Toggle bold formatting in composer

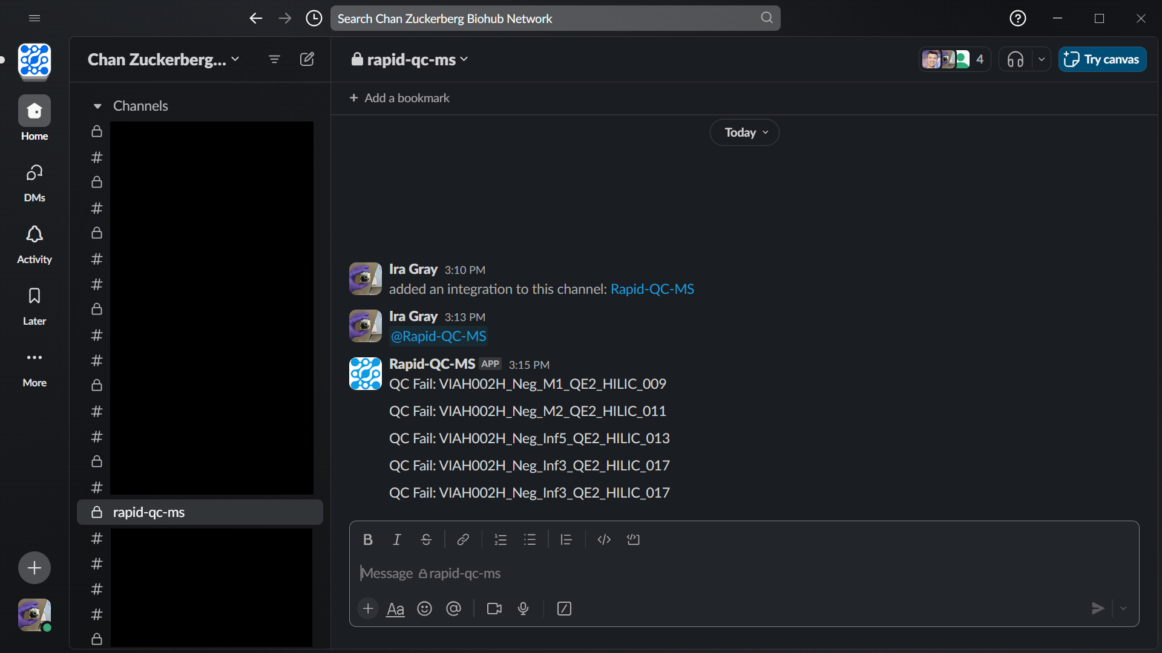[x=367, y=539]
